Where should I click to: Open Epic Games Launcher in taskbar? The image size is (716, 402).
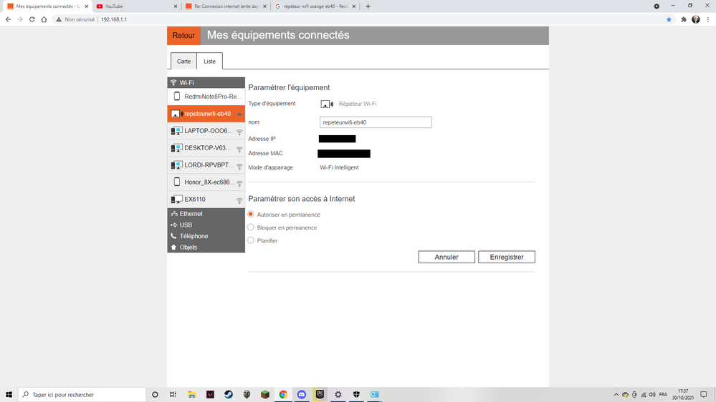pyautogui.click(x=320, y=395)
